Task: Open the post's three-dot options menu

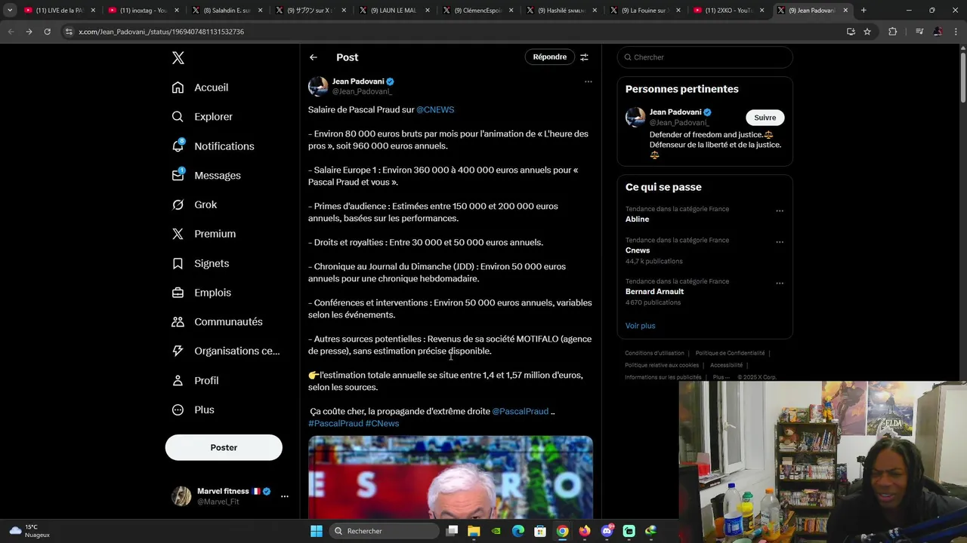Action: 589,81
